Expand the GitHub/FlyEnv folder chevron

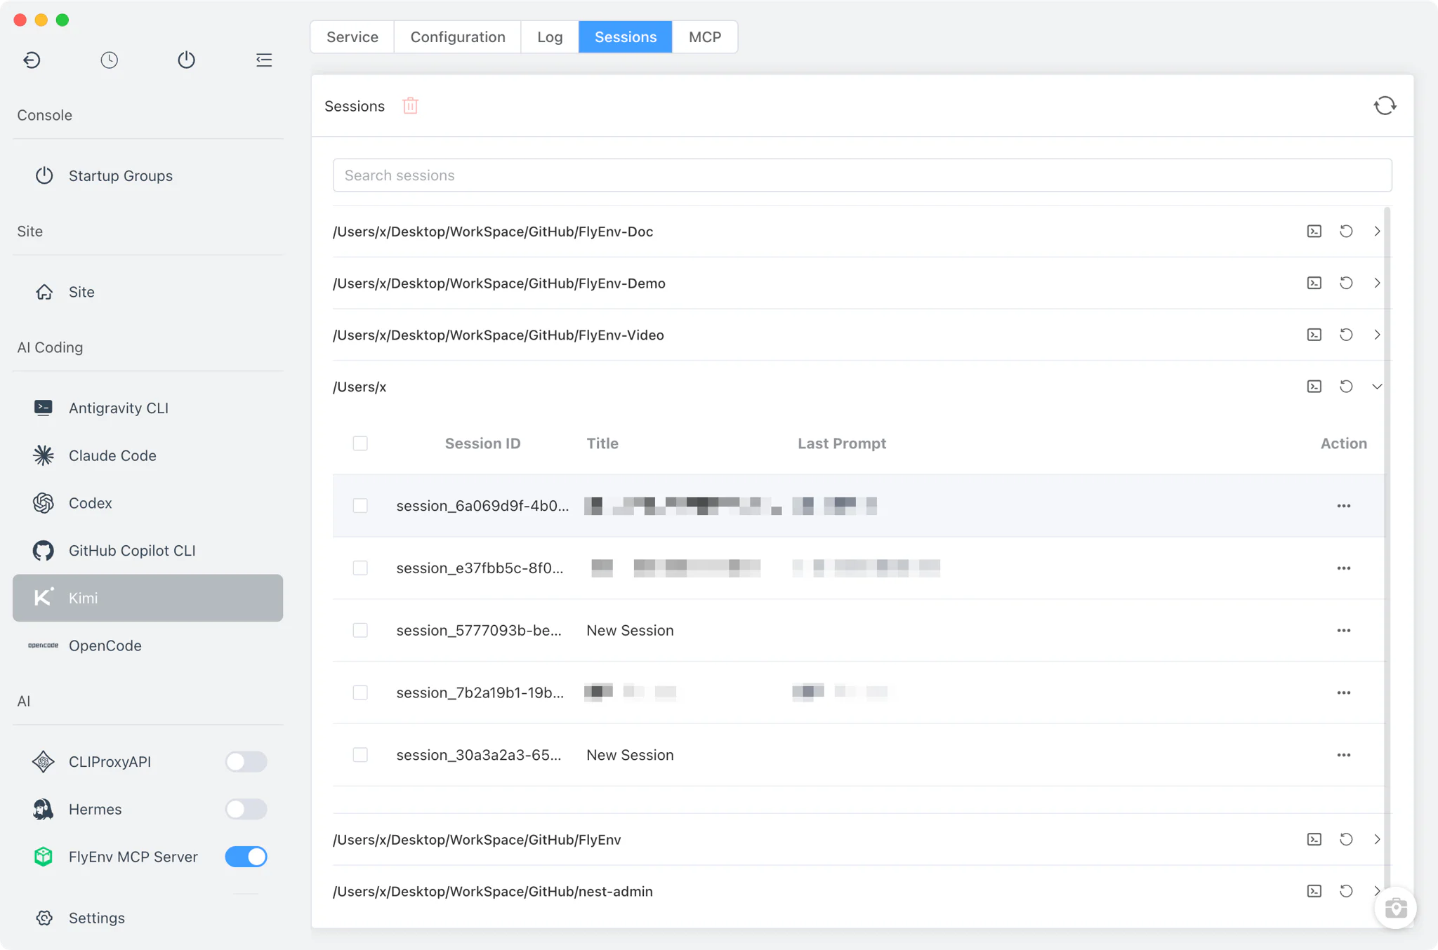click(x=1377, y=839)
